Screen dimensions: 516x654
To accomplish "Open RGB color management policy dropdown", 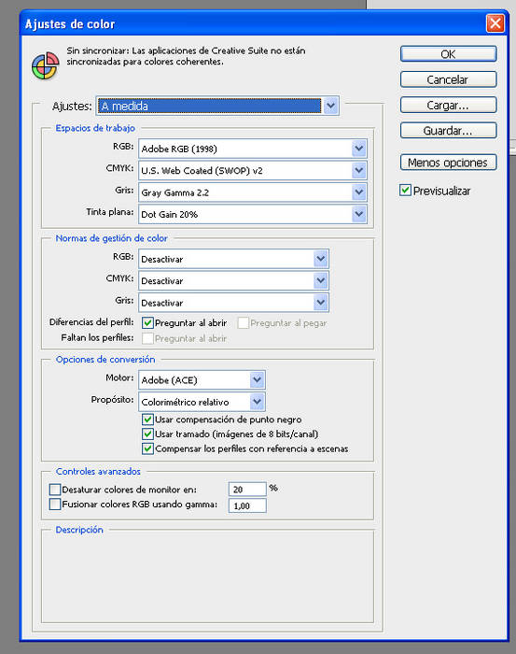I will coord(233,259).
